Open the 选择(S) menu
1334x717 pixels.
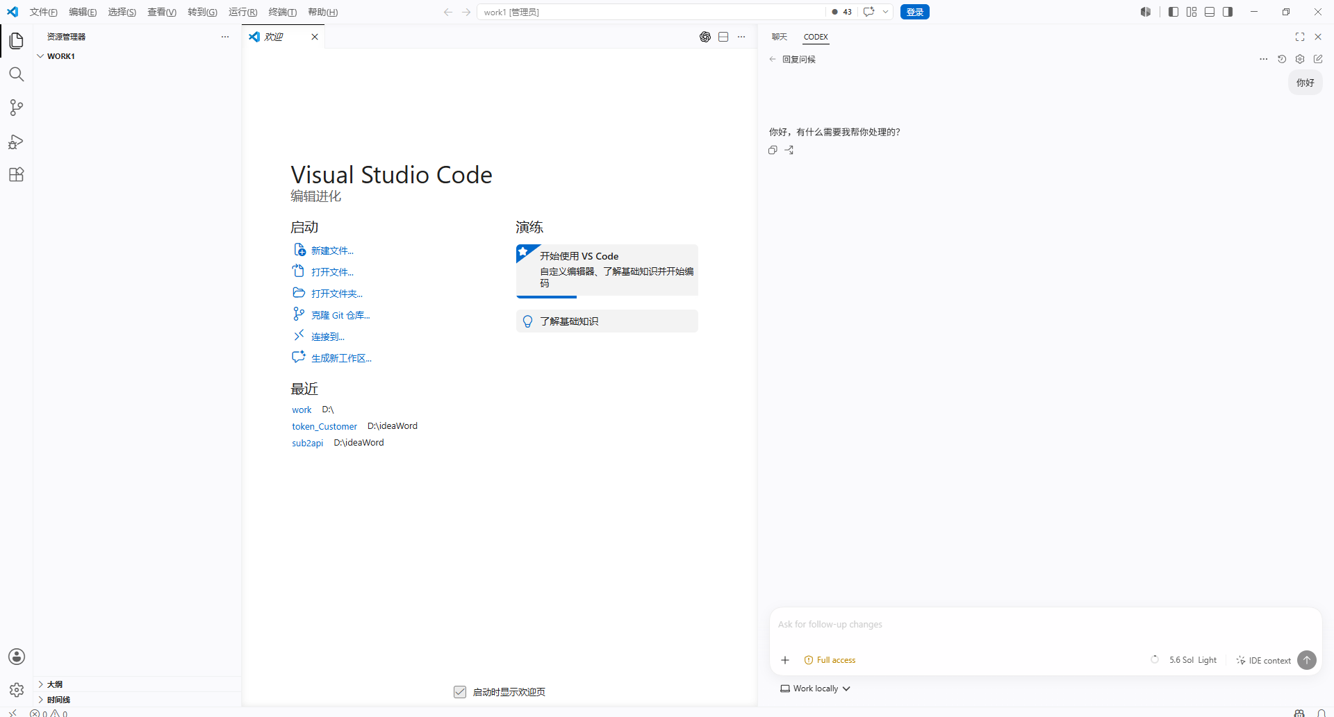(x=122, y=12)
